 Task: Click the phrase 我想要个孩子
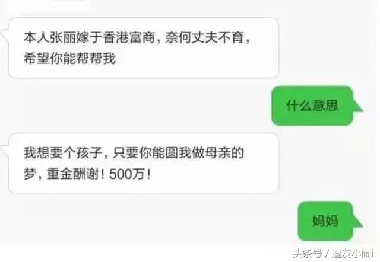point(63,153)
